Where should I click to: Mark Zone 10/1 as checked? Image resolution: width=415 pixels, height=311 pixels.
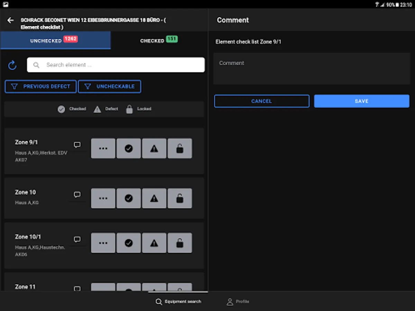[129, 243]
